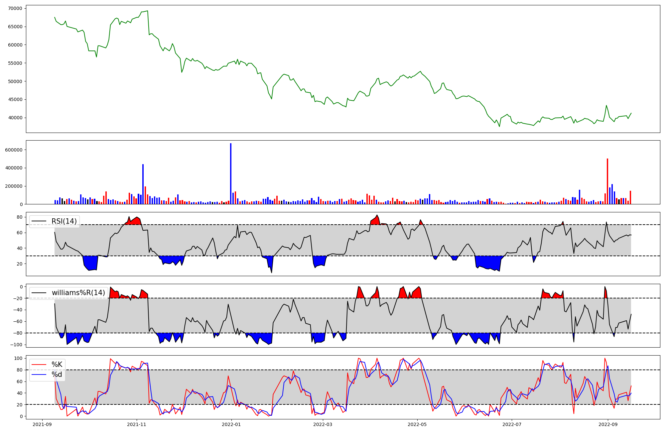
Task: Click the 2022-03 date axis label
Action: click(323, 424)
